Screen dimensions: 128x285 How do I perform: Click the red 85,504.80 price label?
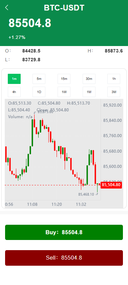[111, 185]
